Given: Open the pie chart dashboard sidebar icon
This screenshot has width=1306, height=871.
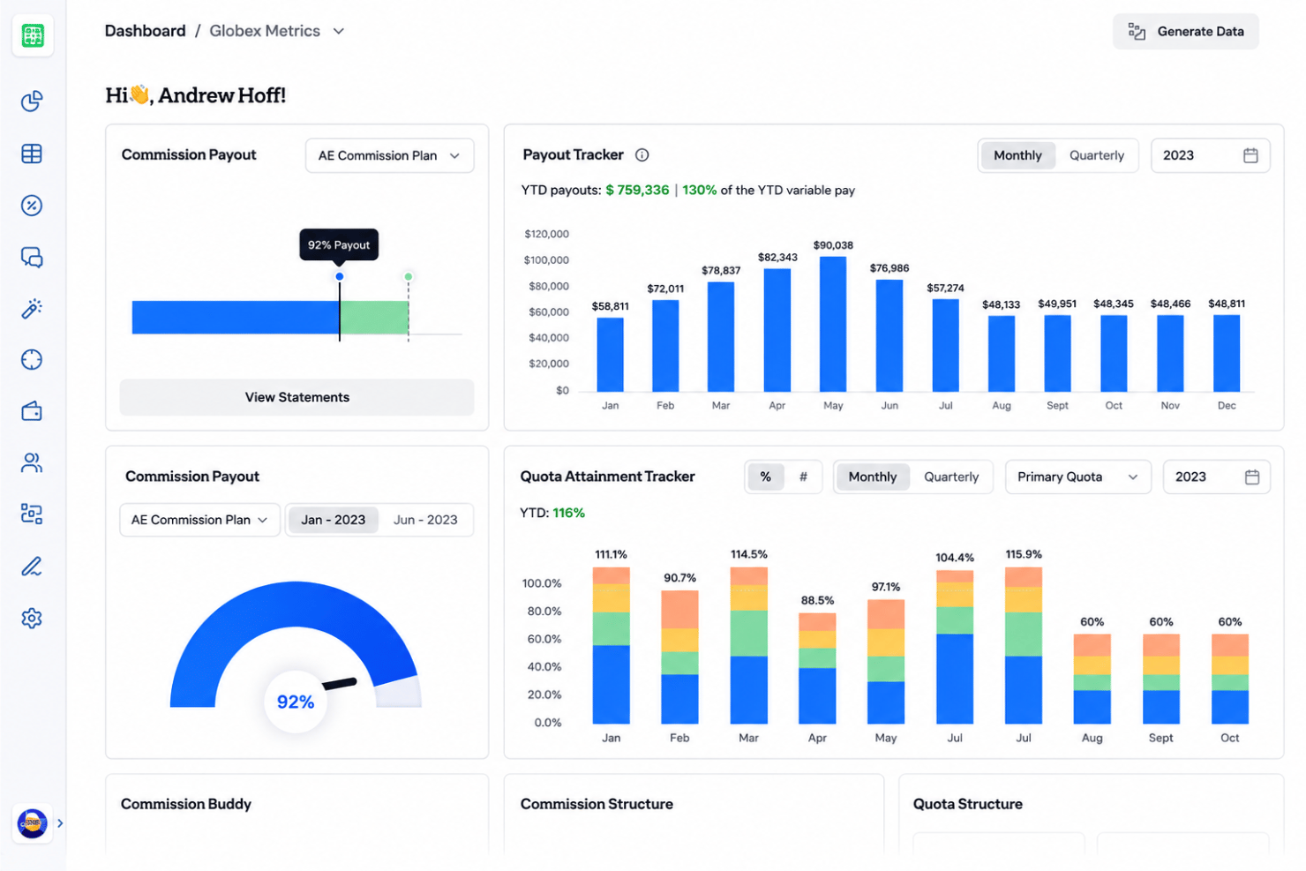Looking at the screenshot, I should tap(32, 101).
